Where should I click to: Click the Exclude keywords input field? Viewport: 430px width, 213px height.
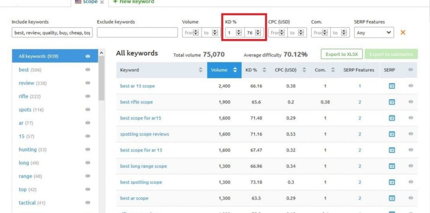coord(137,33)
